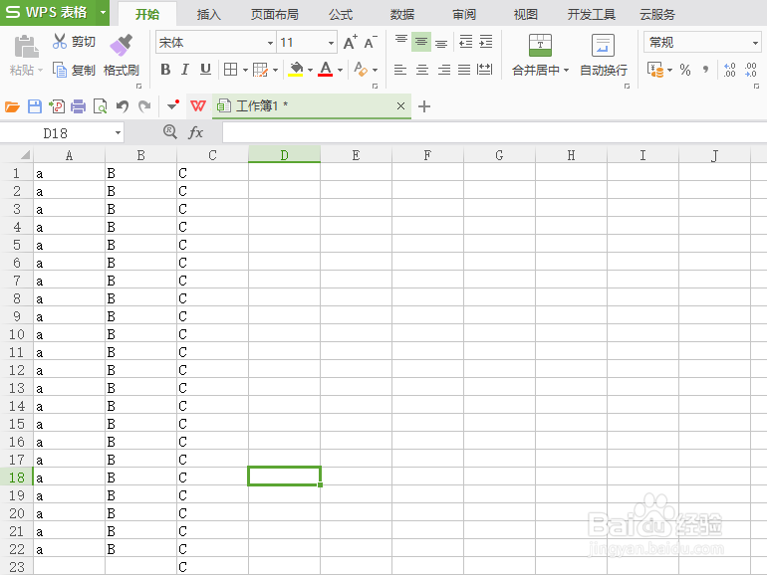The width and height of the screenshot is (767, 575).
Task: Expand the quick access toolbar customize arrow
Action: 172,105
